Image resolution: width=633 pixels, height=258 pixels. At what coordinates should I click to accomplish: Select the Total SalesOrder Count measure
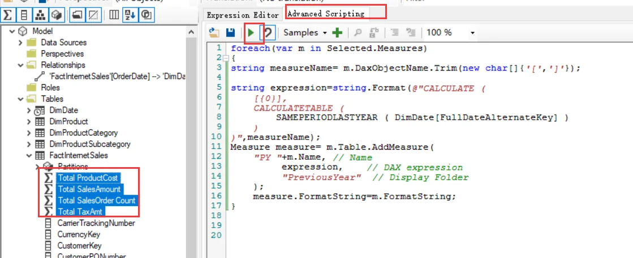(97, 200)
